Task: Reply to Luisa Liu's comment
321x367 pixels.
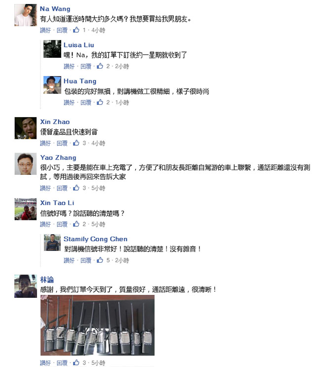Action: coord(86,66)
